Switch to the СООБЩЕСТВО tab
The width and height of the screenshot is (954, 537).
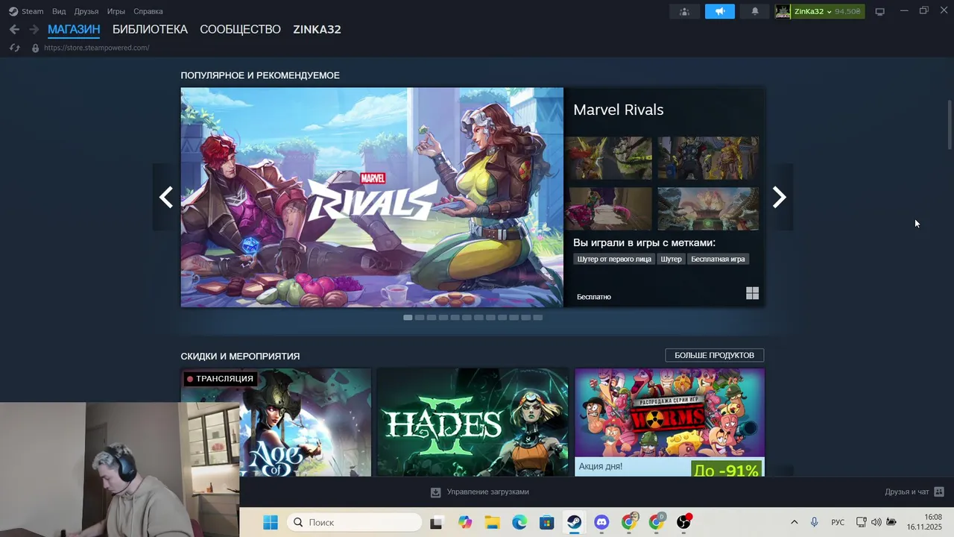click(240, 29)
